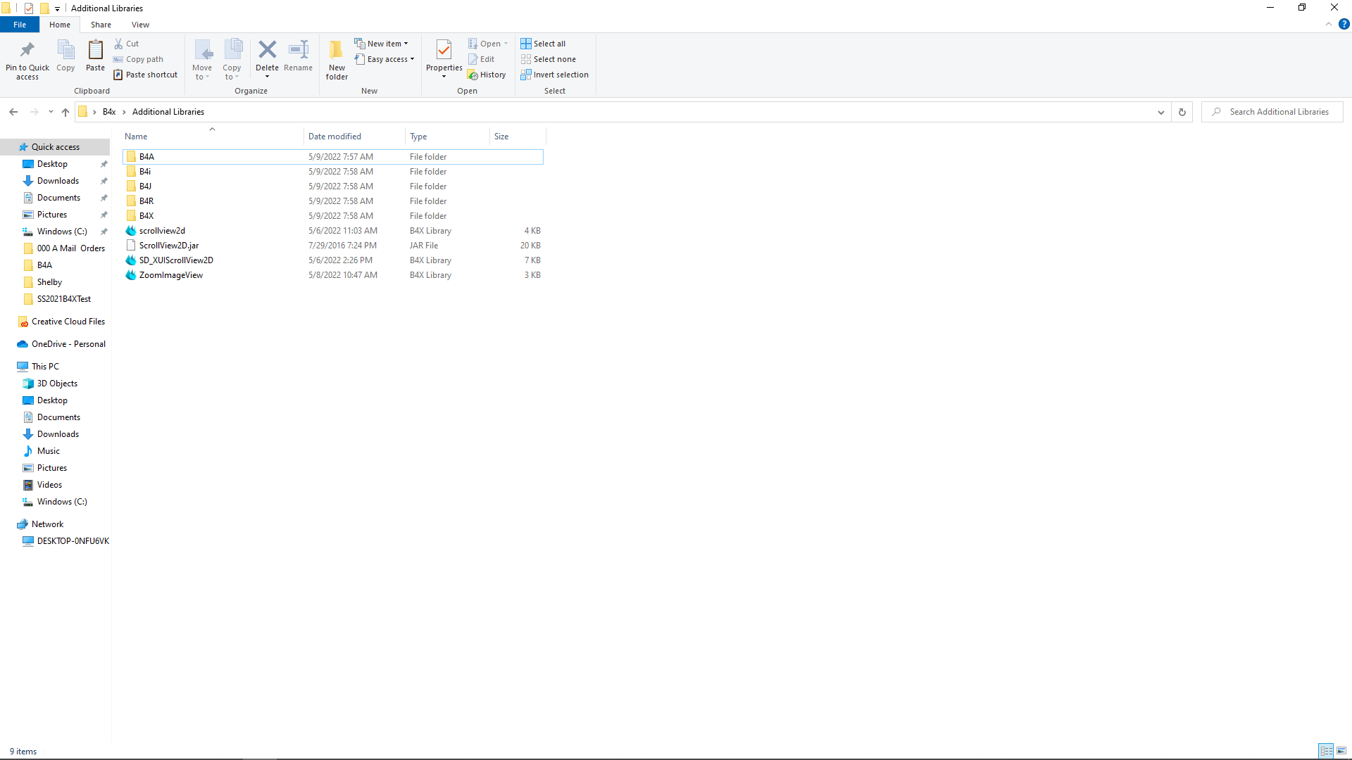Viewport: 1352px width, 760px height.
Task: Click the B4x breadcrumb in address bar
Action: click(109, 112)
